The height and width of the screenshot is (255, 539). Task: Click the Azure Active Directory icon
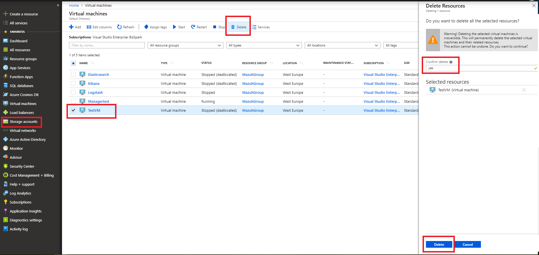(5, 139)
